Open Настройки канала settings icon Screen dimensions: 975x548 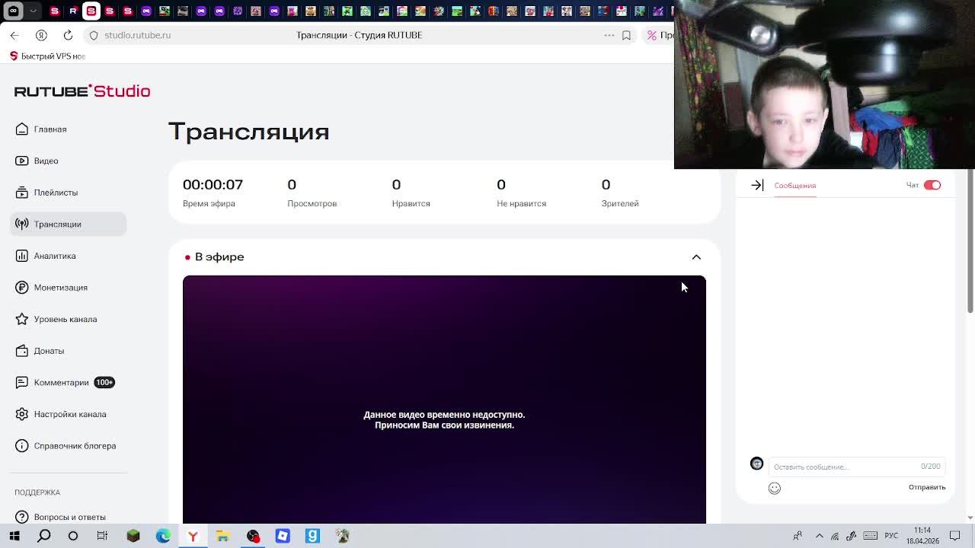[x=22, y=414]
